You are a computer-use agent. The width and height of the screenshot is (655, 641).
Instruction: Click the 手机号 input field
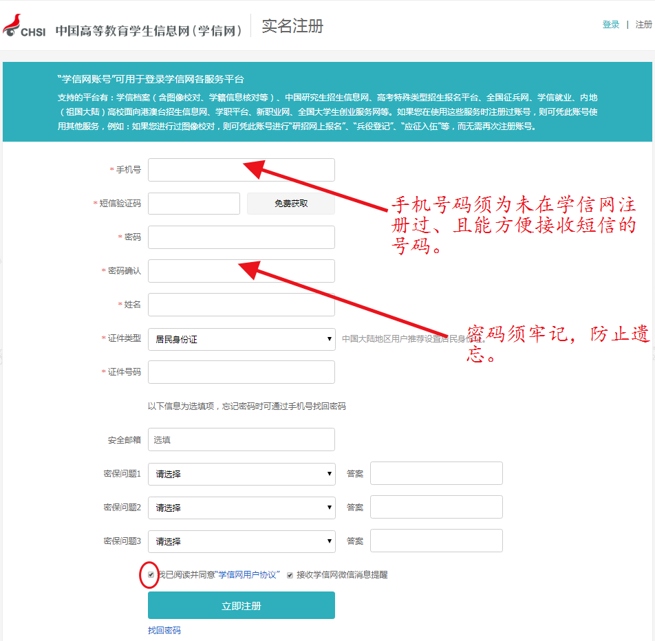[241, 170]
